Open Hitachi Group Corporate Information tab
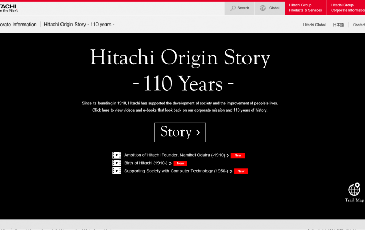This screenshot has width=365, height=230. pos(346,8)
